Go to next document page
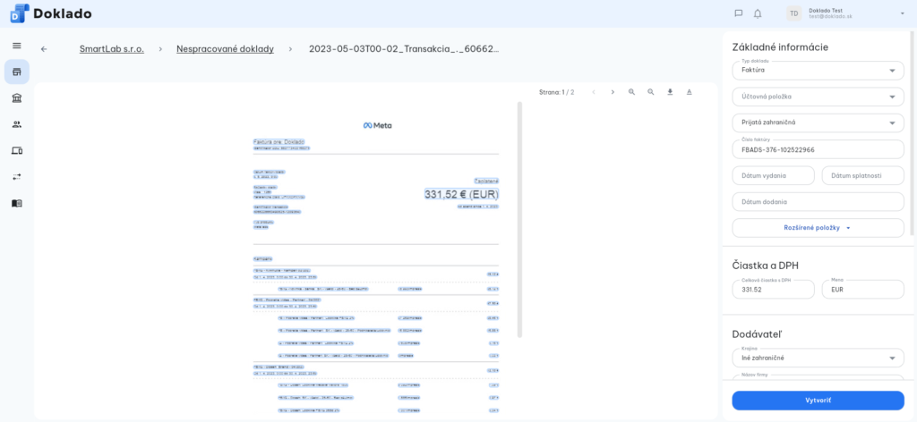Screen dimensions: 917x422 pos(613,92)
